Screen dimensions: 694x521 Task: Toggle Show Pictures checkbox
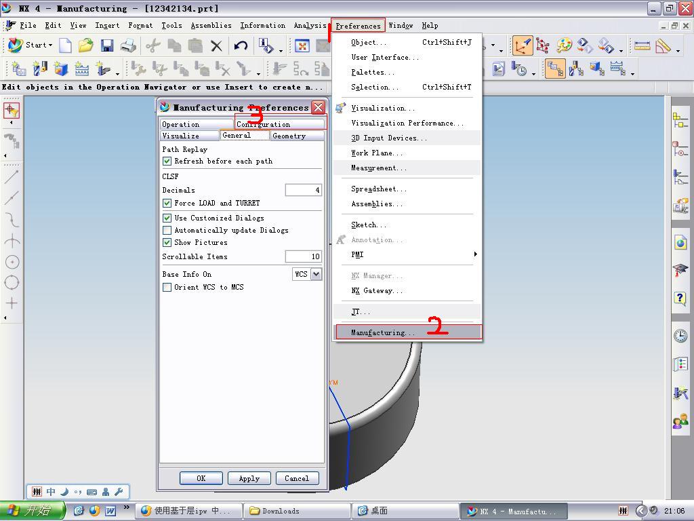click(x=167, y=243)
